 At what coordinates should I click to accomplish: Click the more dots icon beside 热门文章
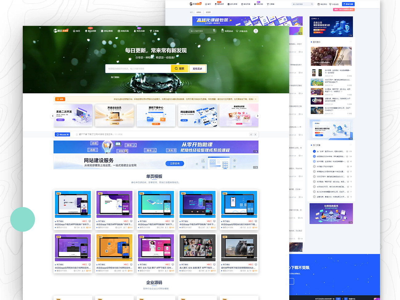coord(350,145)
